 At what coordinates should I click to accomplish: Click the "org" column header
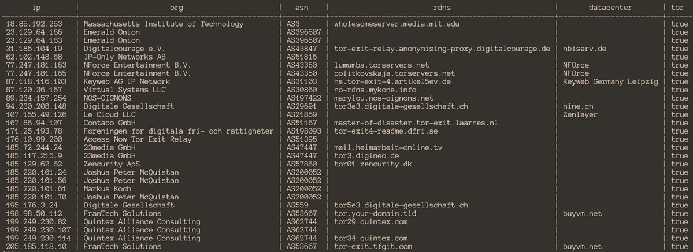point(177,8)
